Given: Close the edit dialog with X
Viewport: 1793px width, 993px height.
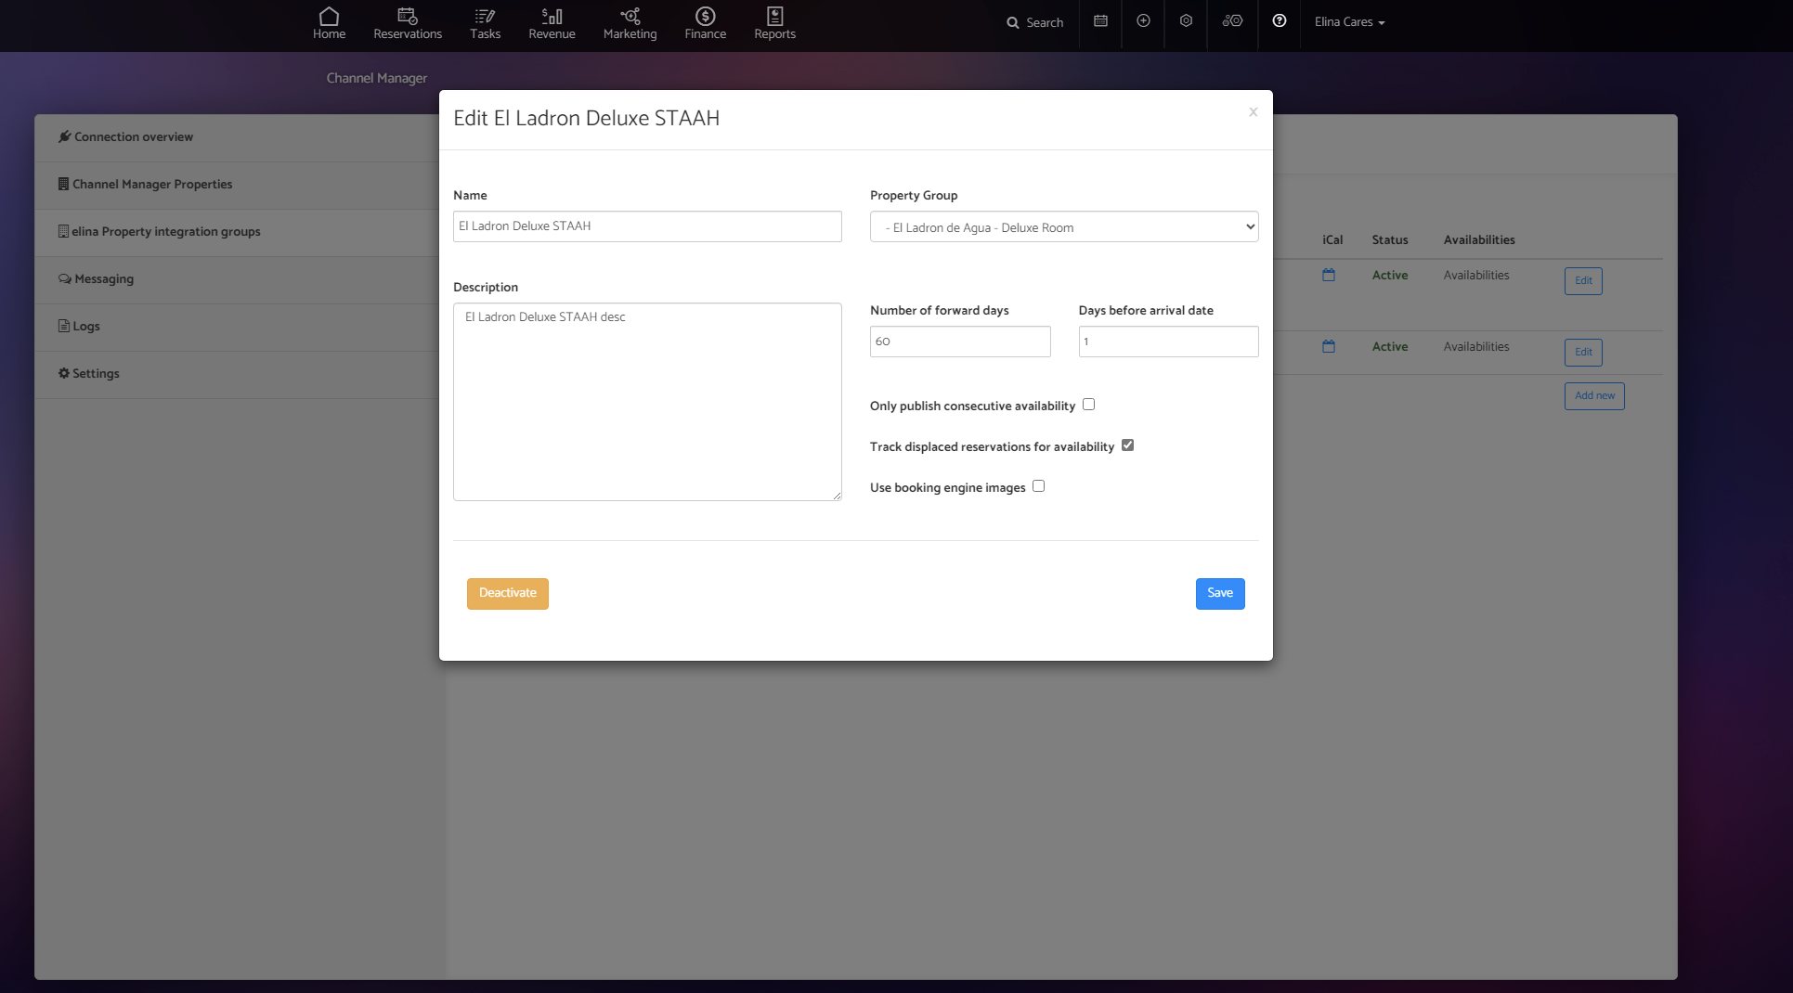Looking at the screenshot, I should [1253, 112].
